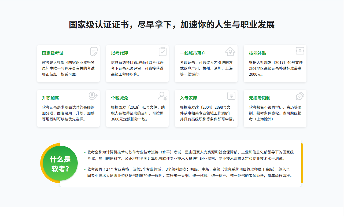Open the 无报考限制 heading
Screen dimensions: 344x216
click(x=260, y=98)
